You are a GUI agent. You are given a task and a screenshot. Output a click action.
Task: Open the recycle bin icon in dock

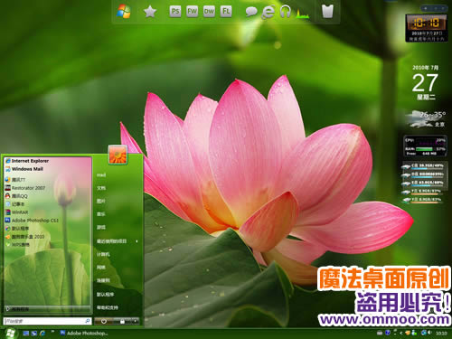327,12
